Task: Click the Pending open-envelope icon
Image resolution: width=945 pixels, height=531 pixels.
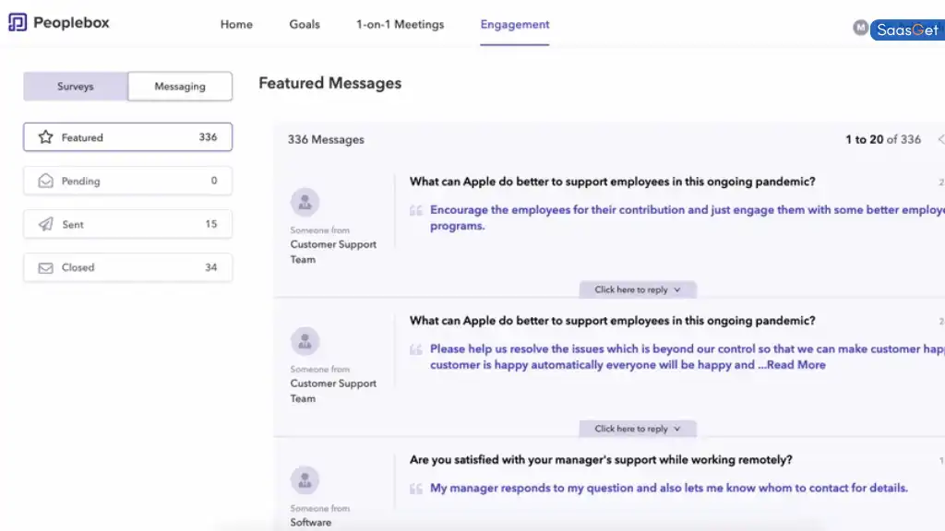Action: click(x=45, y=181)
